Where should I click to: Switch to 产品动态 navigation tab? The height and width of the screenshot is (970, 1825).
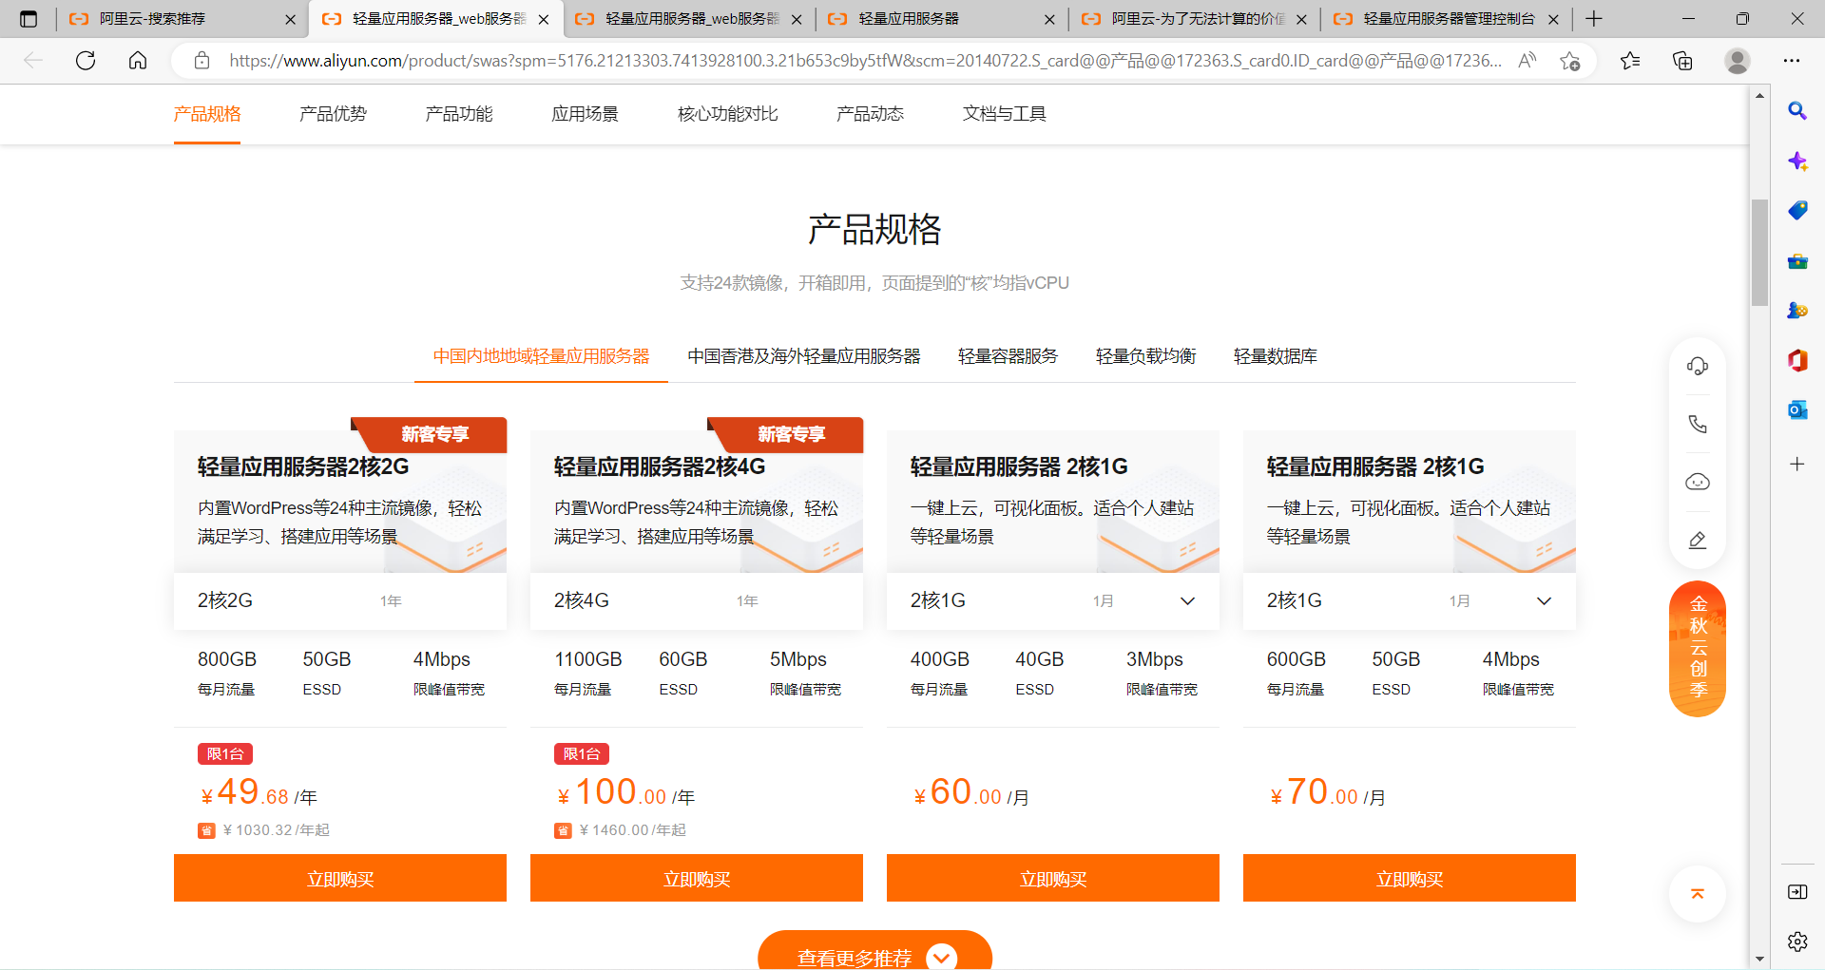coord(870,114)
